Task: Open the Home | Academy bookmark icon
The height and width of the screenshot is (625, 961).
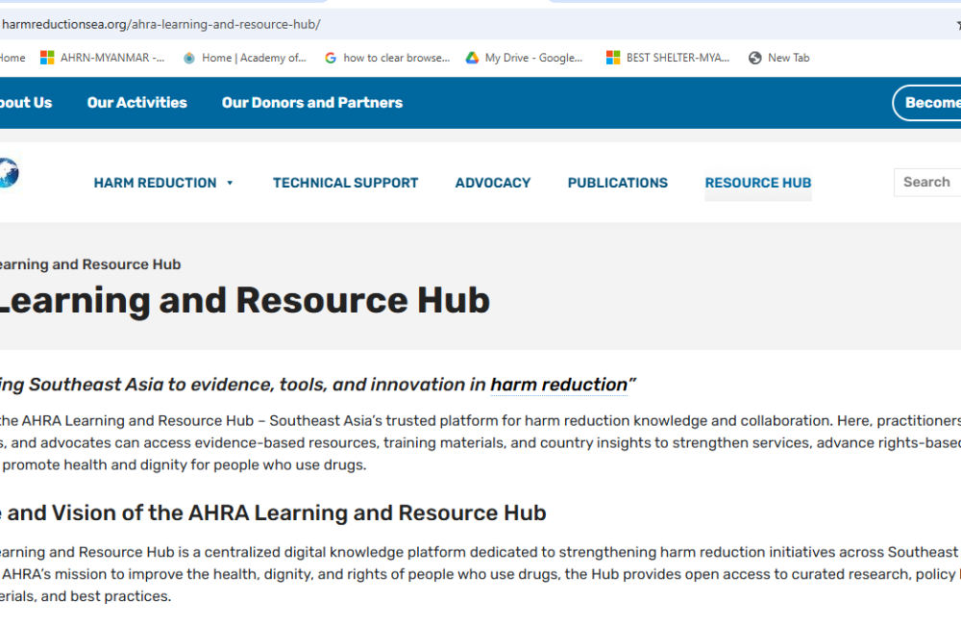Action: pos(189,58)
